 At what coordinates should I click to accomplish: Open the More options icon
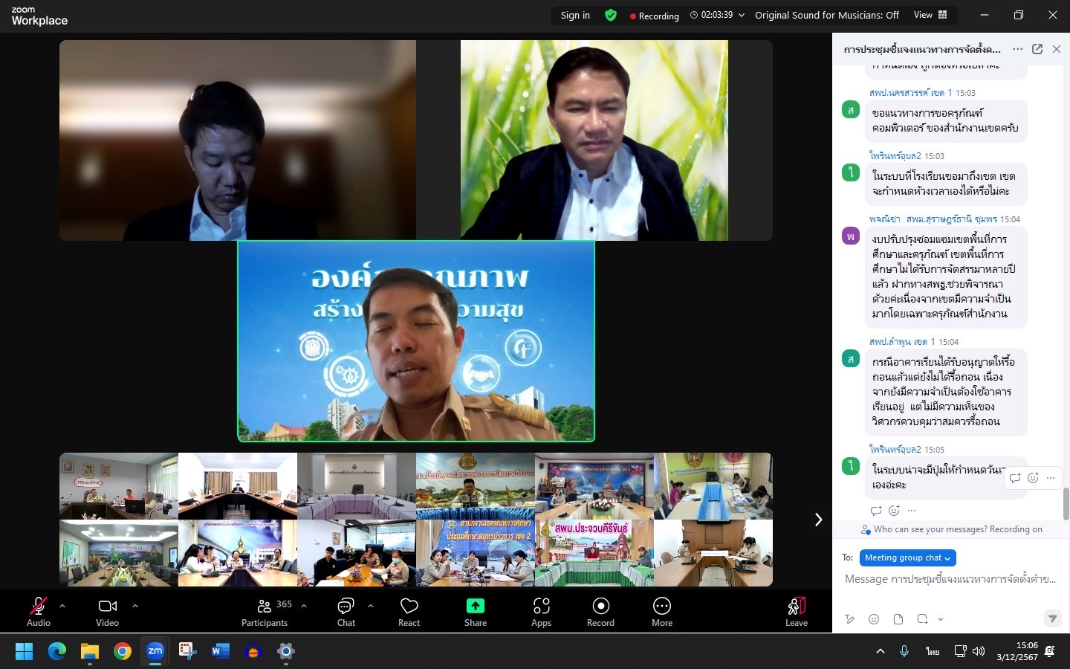pyautogui.click(x=662, y=606)
